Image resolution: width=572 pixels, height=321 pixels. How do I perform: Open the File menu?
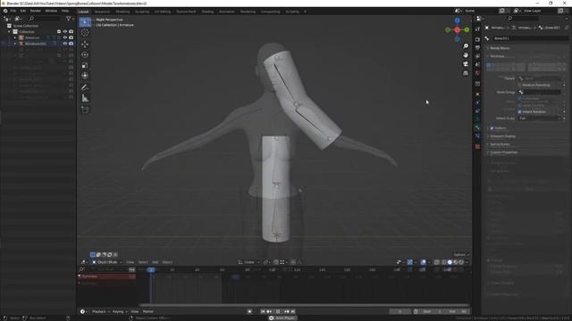pyautogui.click(x=13, y=11)
